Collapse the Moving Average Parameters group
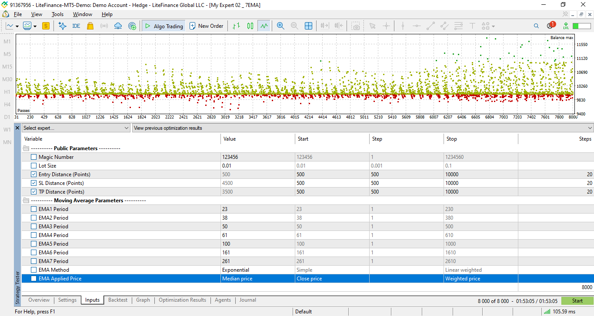Image resolution: width=594 pixels, height=316 pixels. click(x=26, y=201)
